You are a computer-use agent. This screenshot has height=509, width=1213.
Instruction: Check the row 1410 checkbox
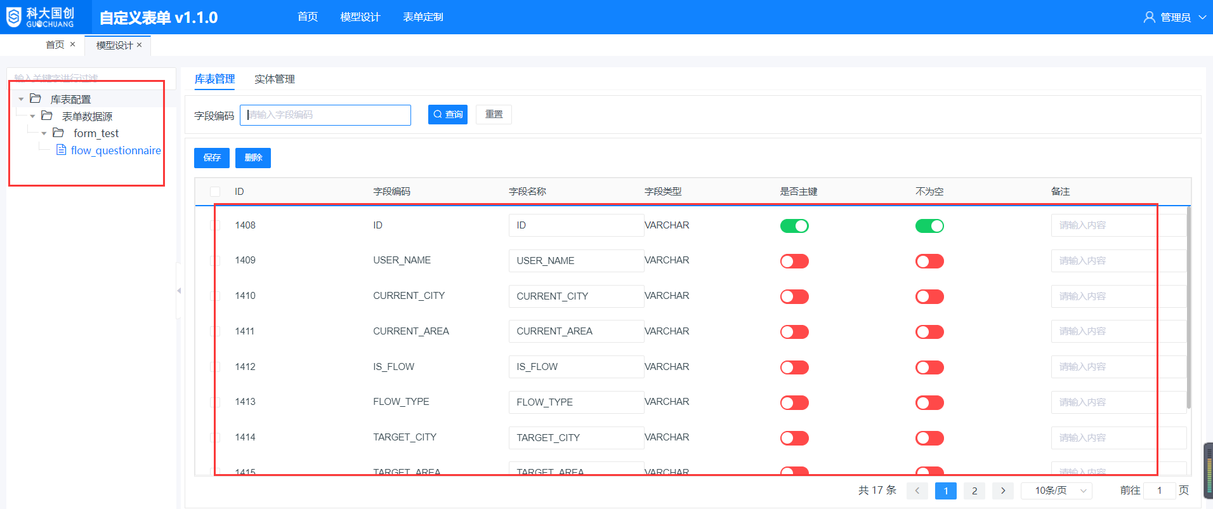(215, 296)
